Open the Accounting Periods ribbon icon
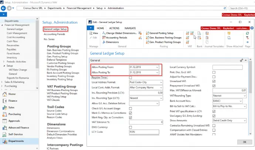The width and height of the screenshot is (255, 150). click(104, 38)
